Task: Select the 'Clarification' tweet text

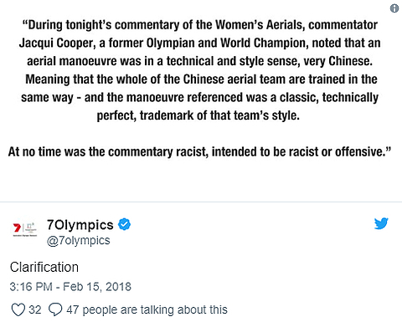Action: [44, 267]
